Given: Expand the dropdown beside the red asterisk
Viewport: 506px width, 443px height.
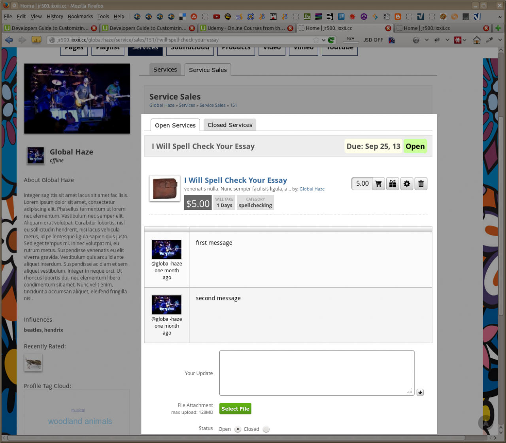Looking at the screenshot, I should [464, 40].
